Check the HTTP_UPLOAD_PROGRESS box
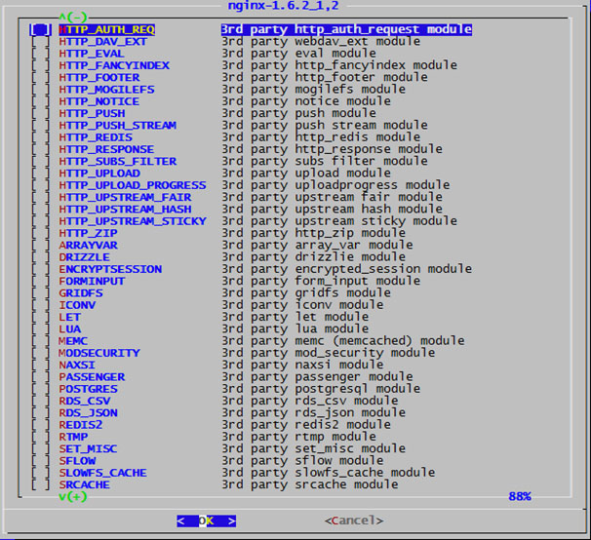 40,185
